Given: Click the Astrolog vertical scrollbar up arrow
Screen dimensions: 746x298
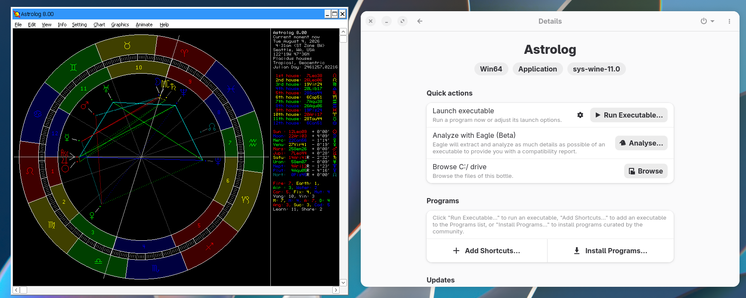Looking at the screenshot, I should (343, 32).
